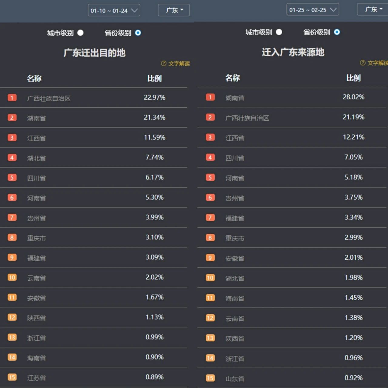Expand the right 广东 province dropdown

tap(373, 9)
